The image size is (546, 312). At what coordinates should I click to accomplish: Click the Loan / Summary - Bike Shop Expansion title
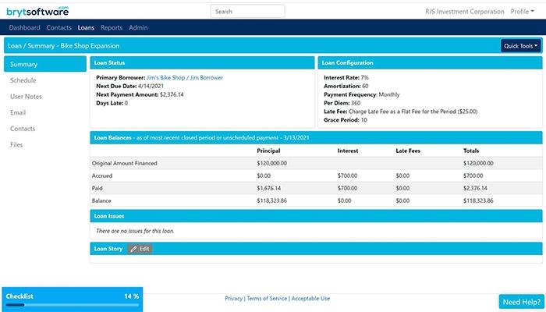coord(63,45)
